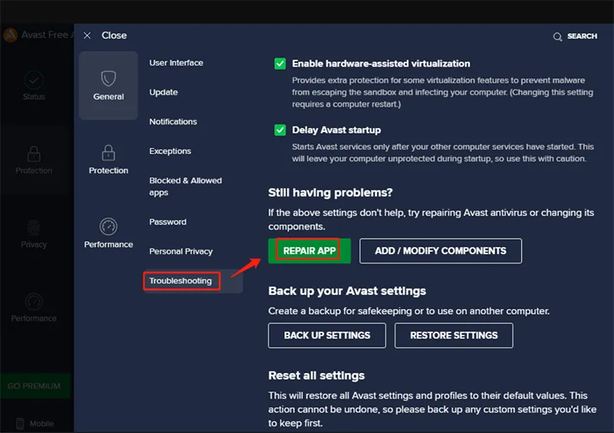Click the GO PREMIUM button
This screenshot has height=433, width=614.
point(35,386)
